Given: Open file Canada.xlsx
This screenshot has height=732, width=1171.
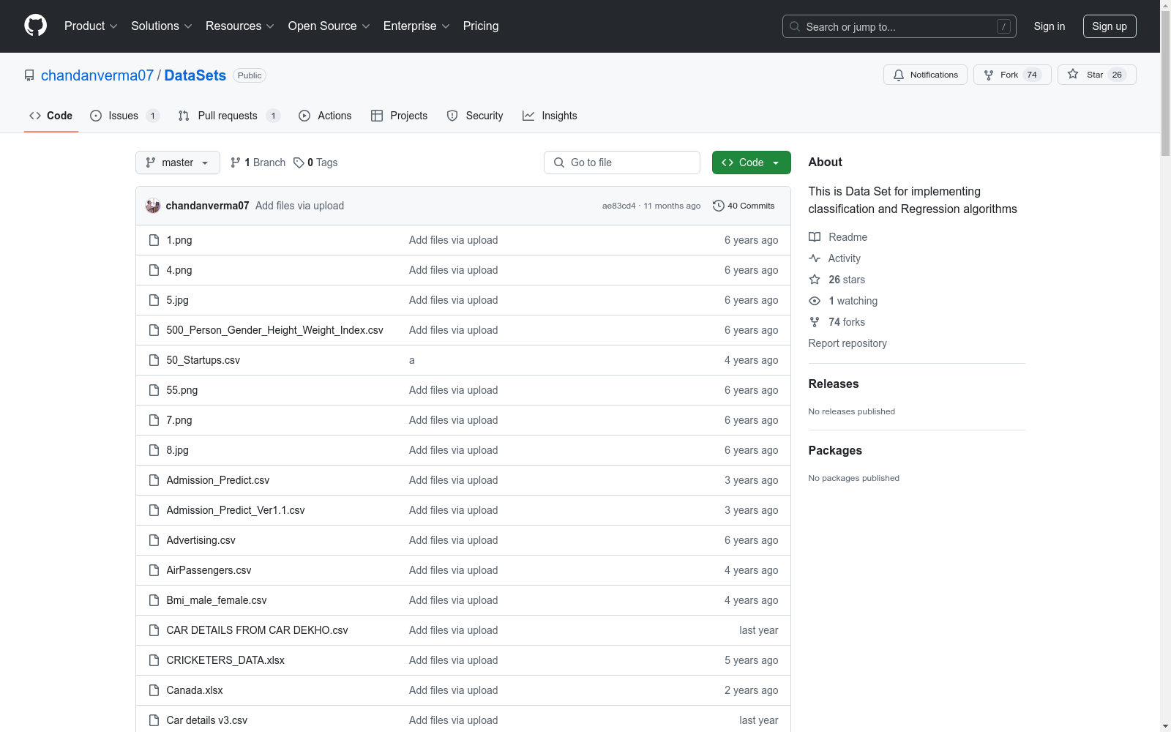Looking at the screenshot, I should click(195, 690).
